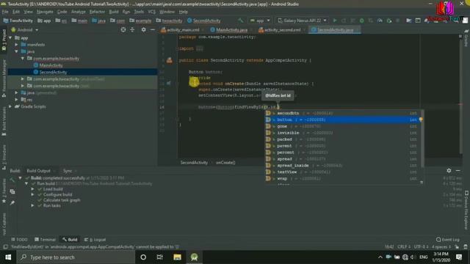Open the File menu
Screen dimensions: 470x264
(x=5, y=12)
